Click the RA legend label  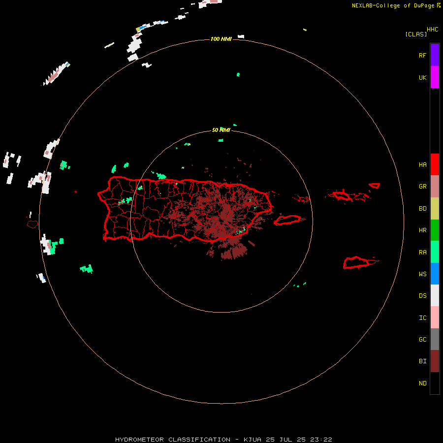pos(422,253)
